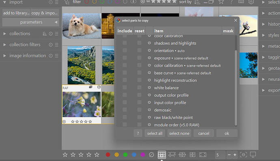Click the dialog help question mark button
This screenshot has height=161, width=280.
tap(138, 133)
